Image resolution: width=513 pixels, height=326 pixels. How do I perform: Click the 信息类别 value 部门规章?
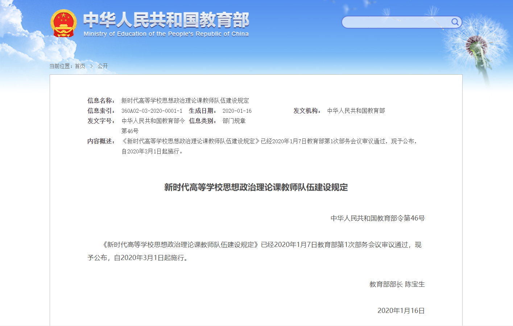click(x=234, y=121)
